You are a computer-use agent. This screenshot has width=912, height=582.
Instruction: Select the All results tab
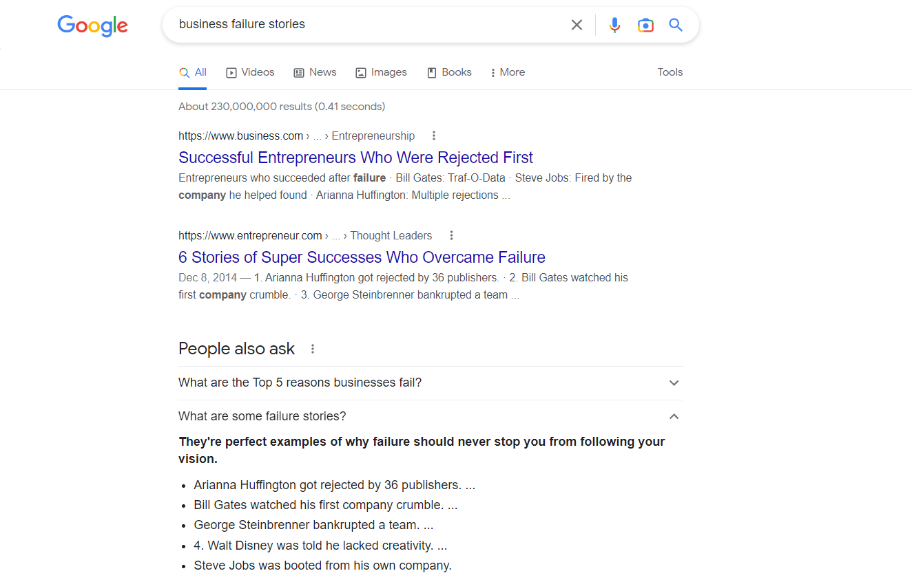click(x=193, y=72)
